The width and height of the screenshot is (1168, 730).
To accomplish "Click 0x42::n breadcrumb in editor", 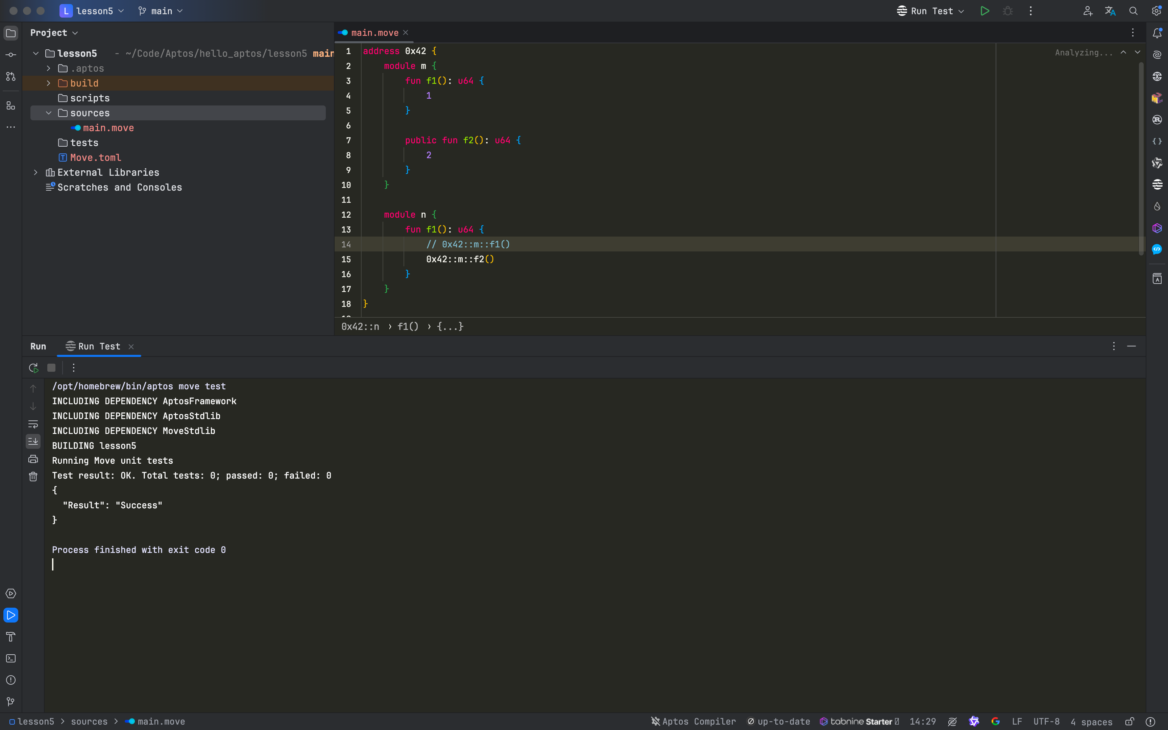I will pos(360,326).
